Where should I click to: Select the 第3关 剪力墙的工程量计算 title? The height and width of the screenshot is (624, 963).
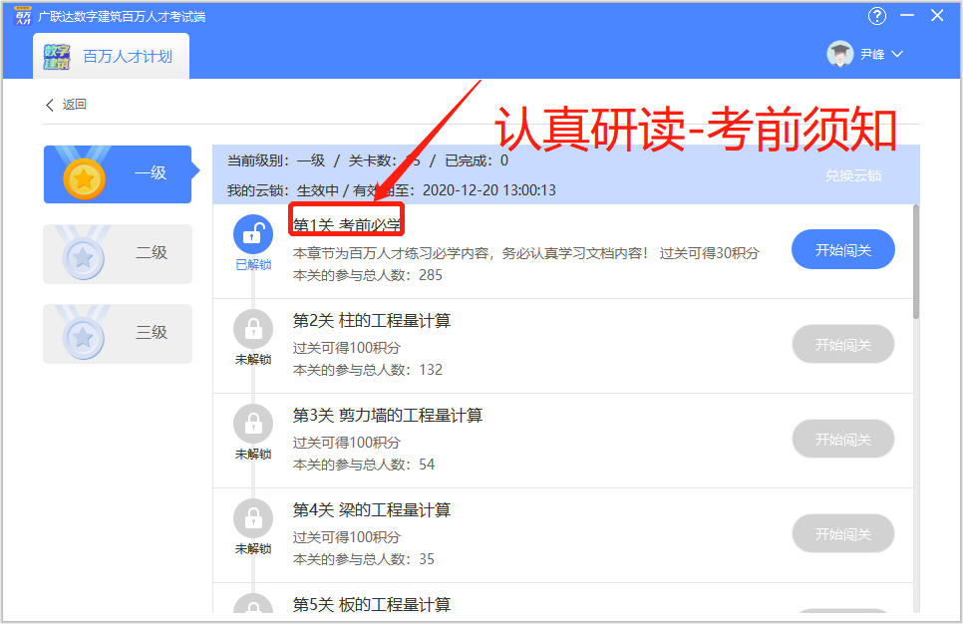pos(388,416)
